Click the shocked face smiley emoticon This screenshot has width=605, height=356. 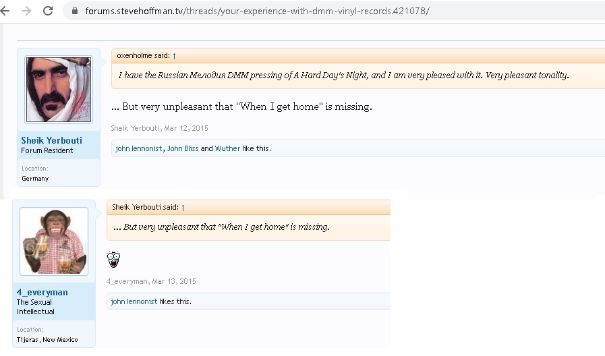pyautogui.click(x=113, y=259)
